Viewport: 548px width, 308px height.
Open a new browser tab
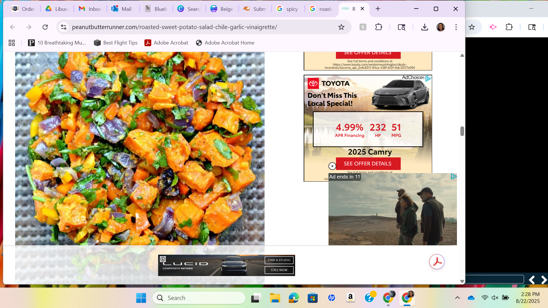point(378,9)
